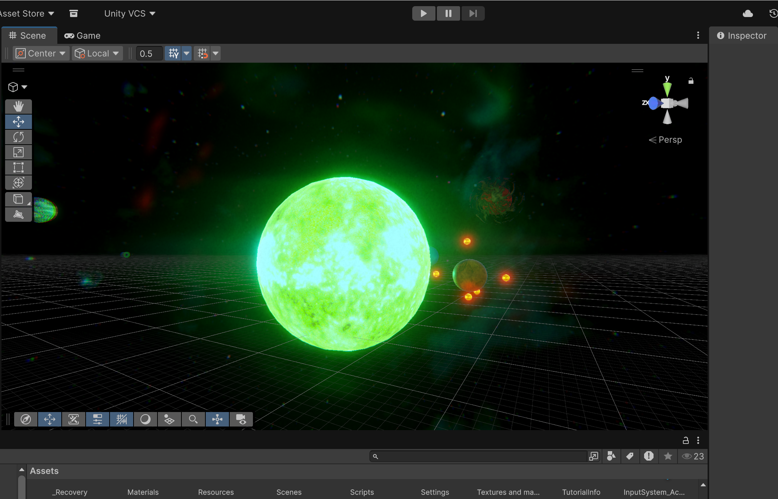This screenshot has width=778, height=499.
Task: Select the Hand view tool
Action: [x=19, y=106]
